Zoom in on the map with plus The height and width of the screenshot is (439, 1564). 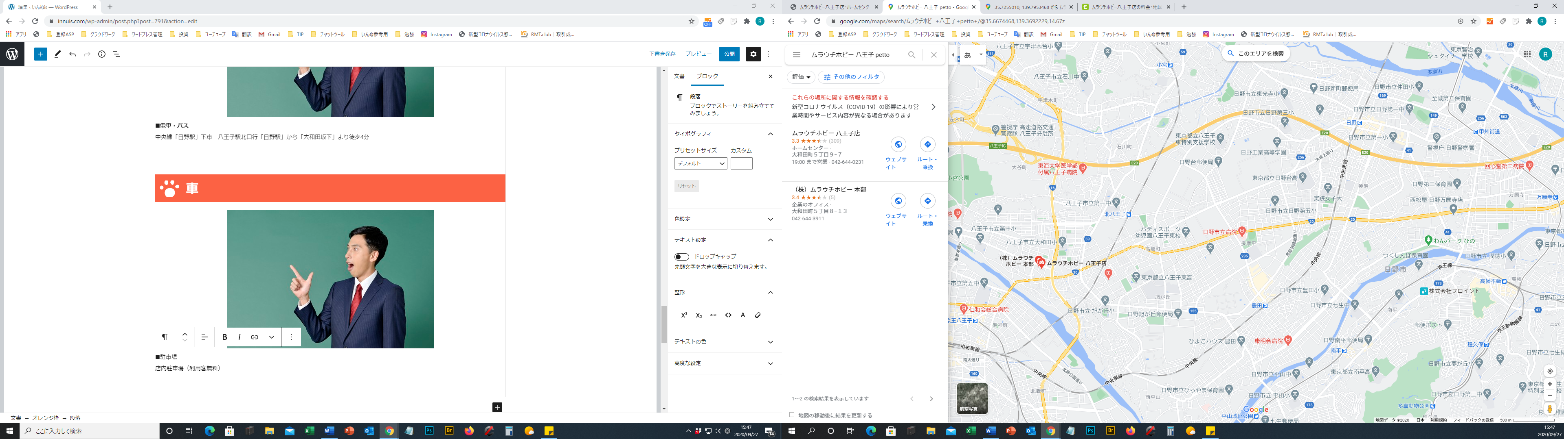click(1550, 384)
